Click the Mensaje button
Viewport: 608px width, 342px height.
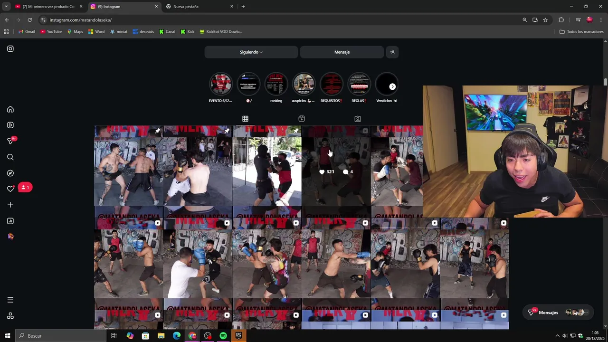342,52
